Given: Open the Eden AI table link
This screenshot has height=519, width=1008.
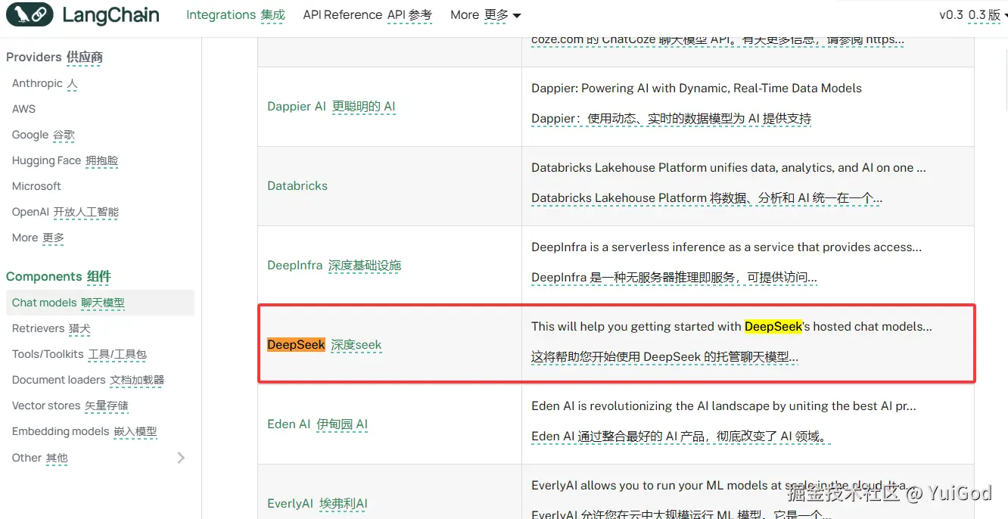Looking at the screenshot, I should pos(317,424).
